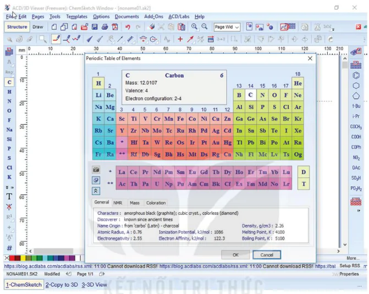Switch to the NMR tab
Viewport: 369px width, 294px height.
(118, 203)
